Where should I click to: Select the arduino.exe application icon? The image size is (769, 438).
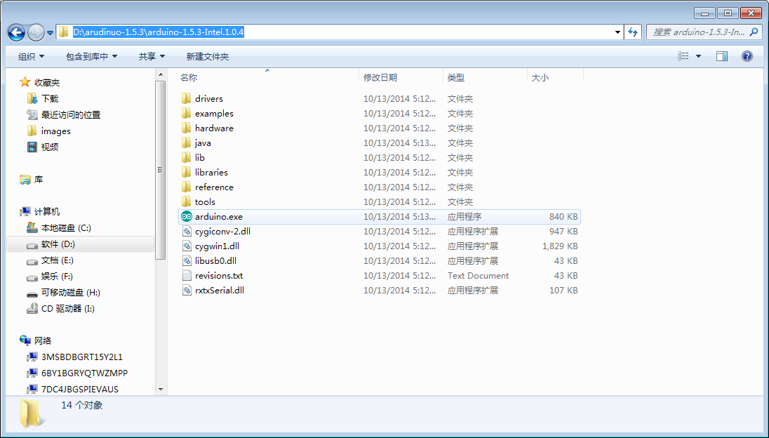click(x=187, y=216)
